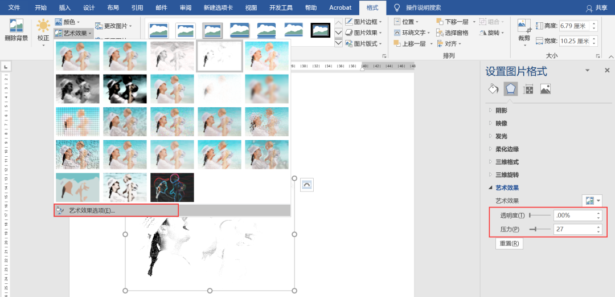The width and height of the screenshot is (615, 297).
Task: Select the neon Glow Edges effect thumbnail
Action: [x=172, y=187]
